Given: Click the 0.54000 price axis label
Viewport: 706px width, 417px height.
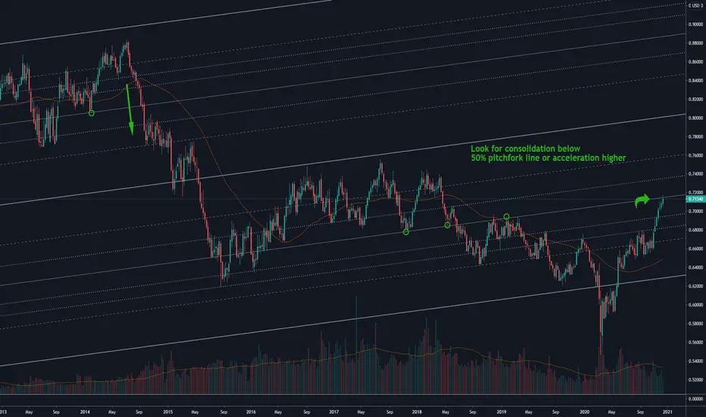Looking at the screenshot, I should [x=695, y=361].
